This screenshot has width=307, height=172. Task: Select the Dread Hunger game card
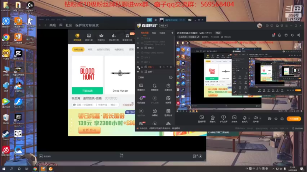120,75
